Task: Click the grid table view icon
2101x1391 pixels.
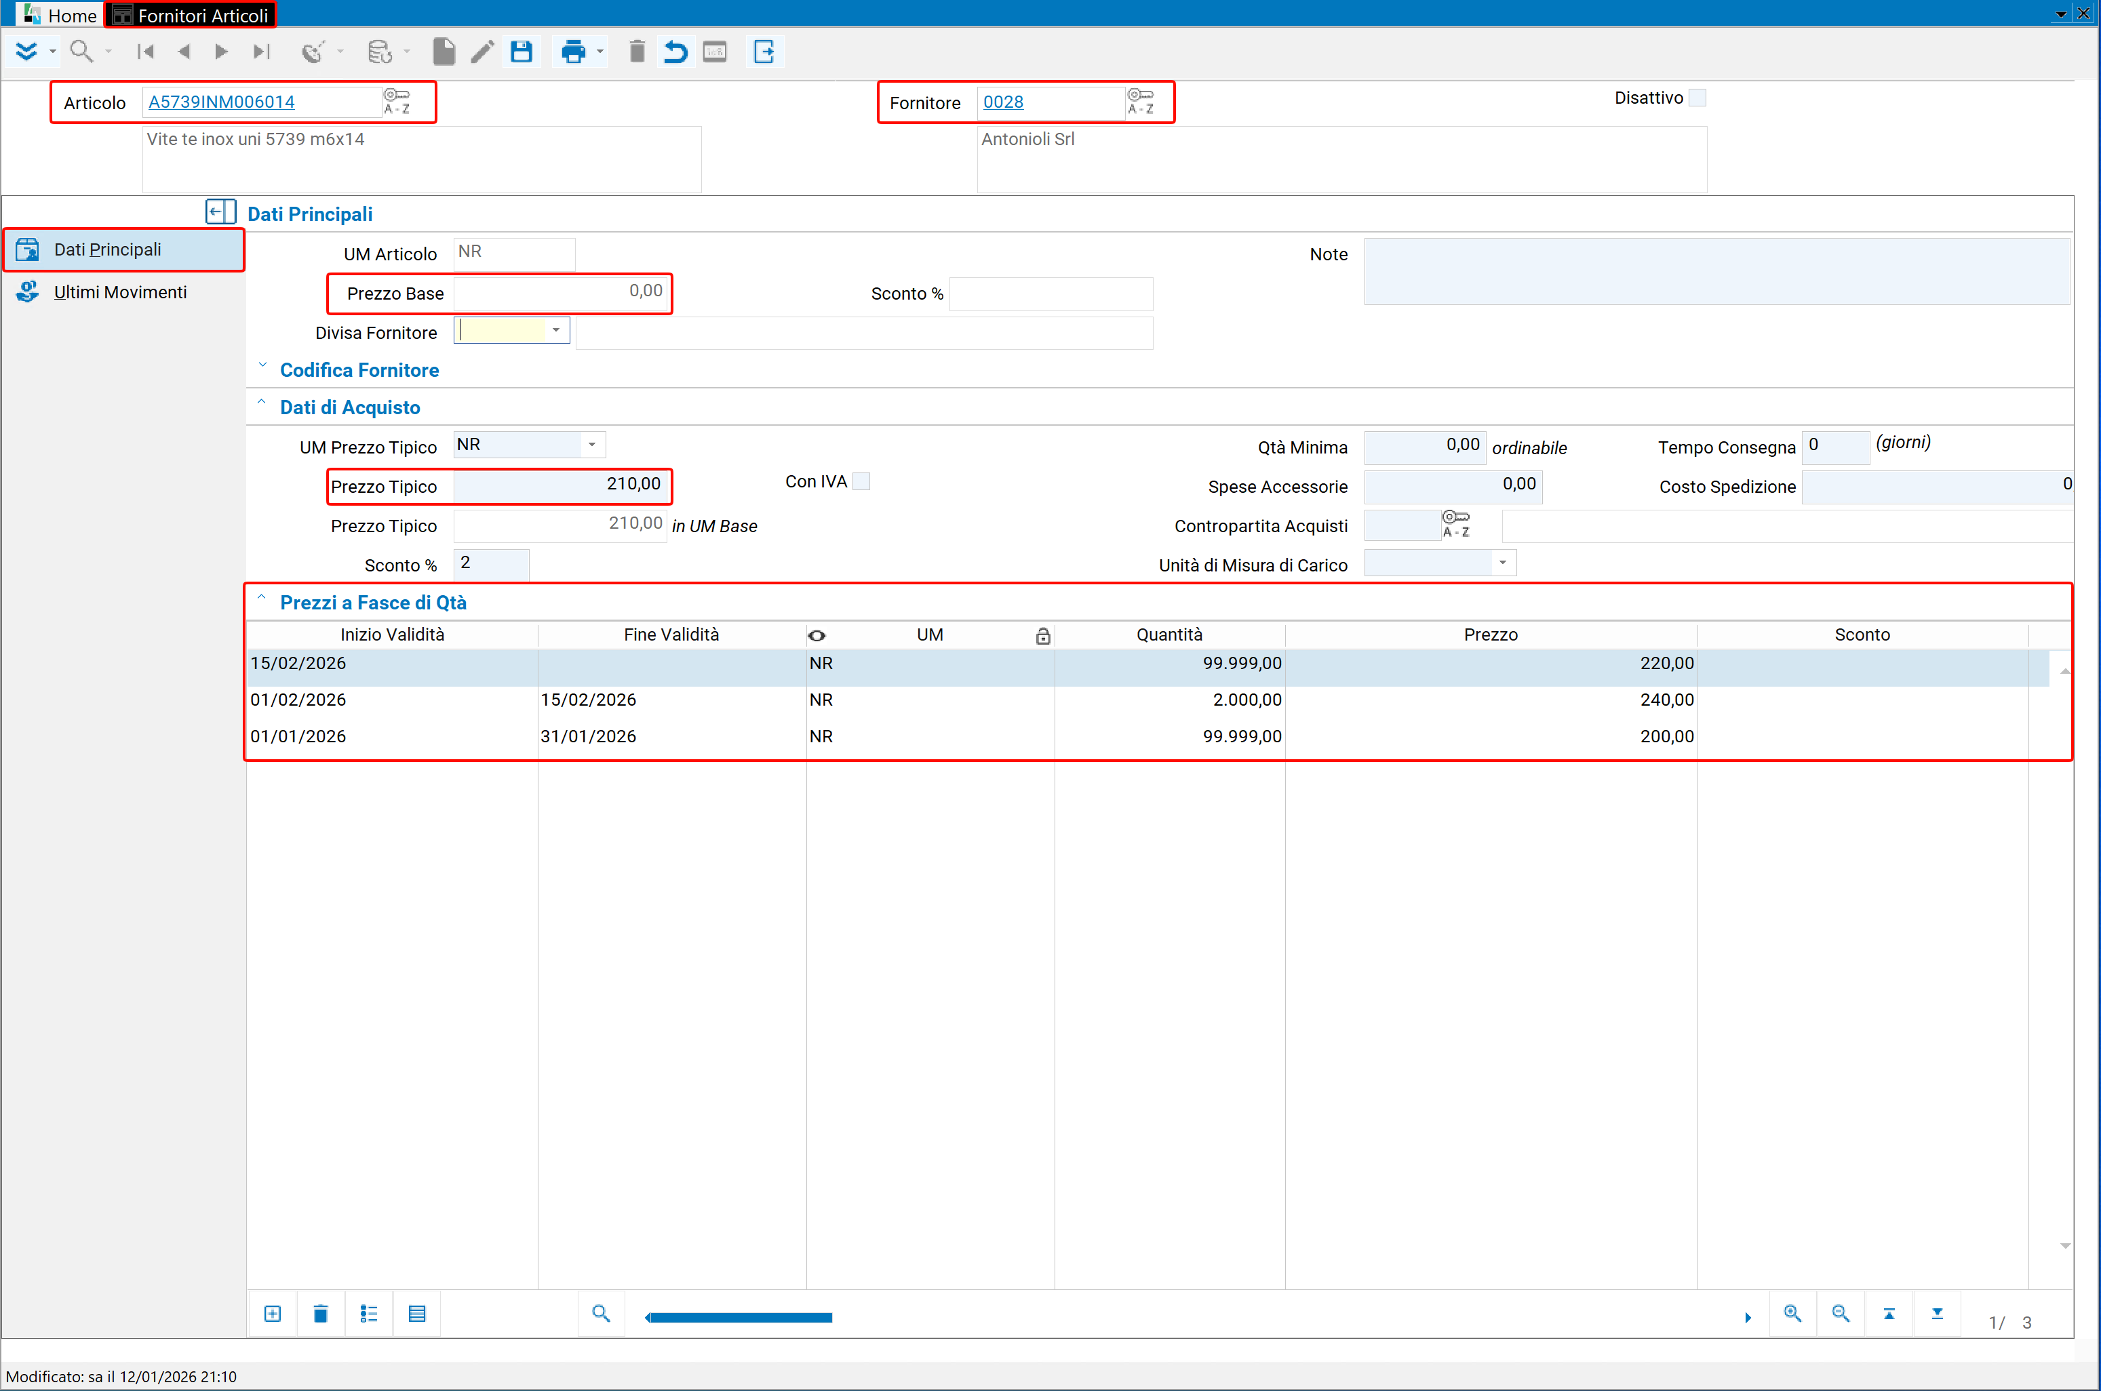Action: point(417,1314)
